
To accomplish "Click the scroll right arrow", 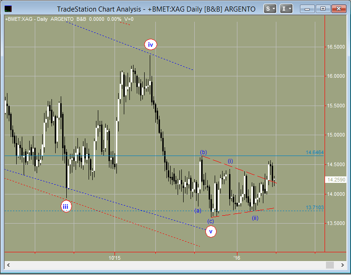I will point(343,265).
